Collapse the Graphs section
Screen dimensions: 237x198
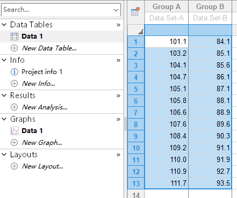point(4,119)
